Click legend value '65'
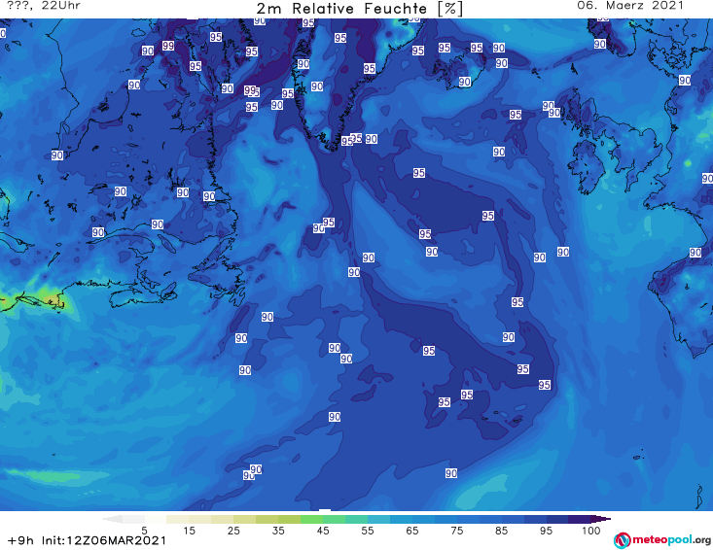Screen dimensions: 713x550 pos(412,531)
